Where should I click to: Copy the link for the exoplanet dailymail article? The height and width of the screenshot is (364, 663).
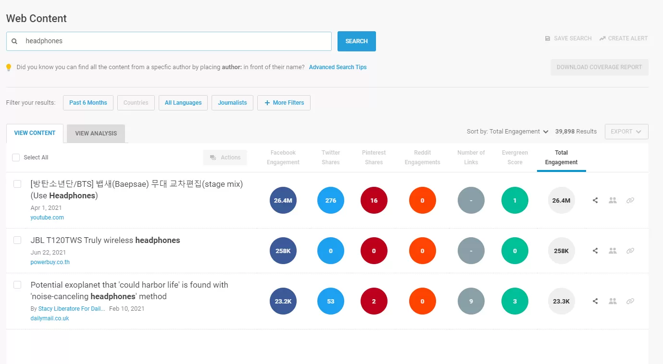630,301
